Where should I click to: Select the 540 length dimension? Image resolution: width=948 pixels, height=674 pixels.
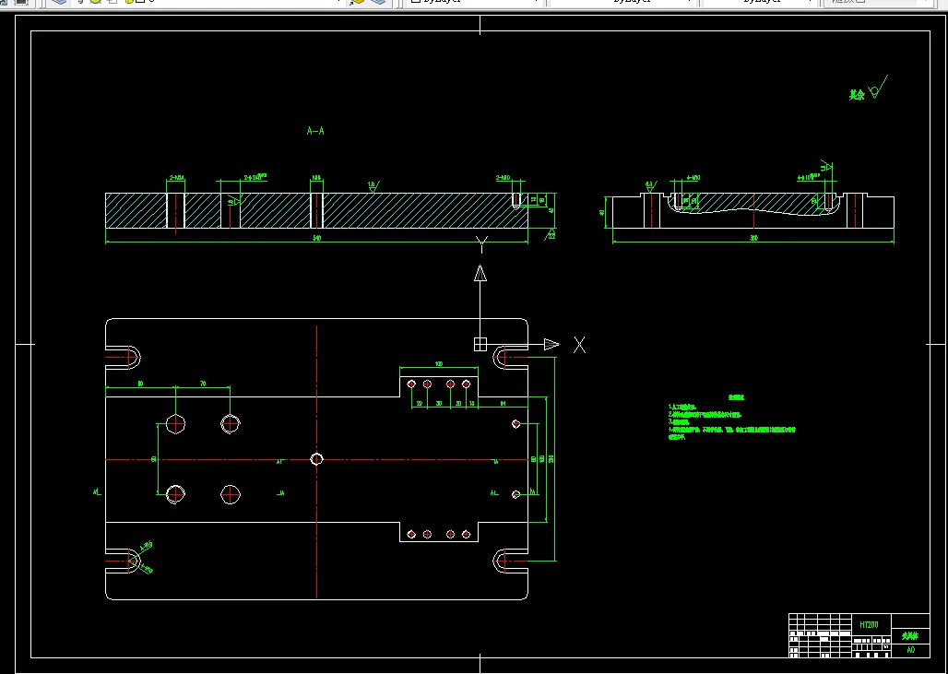click(x=316, y=238)
